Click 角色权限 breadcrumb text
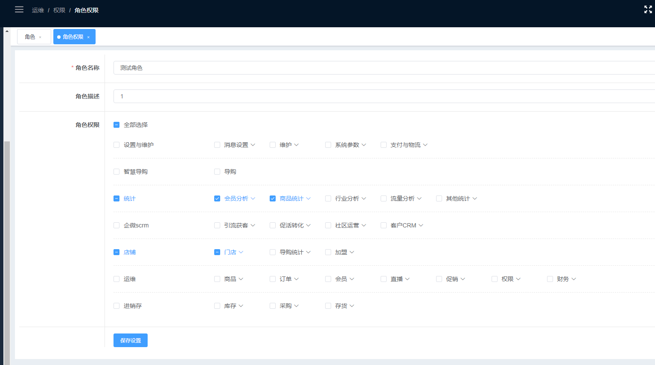The width and height of the screenshot is (655, 365). pos(87,10)
